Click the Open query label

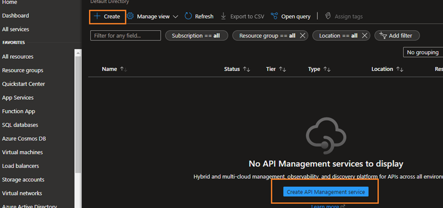(296, 17)
